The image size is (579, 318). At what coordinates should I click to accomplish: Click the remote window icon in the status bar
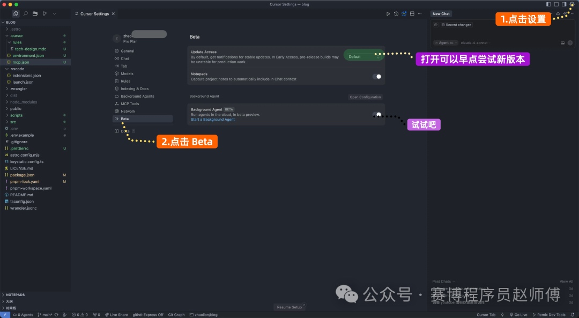[5, 315]
